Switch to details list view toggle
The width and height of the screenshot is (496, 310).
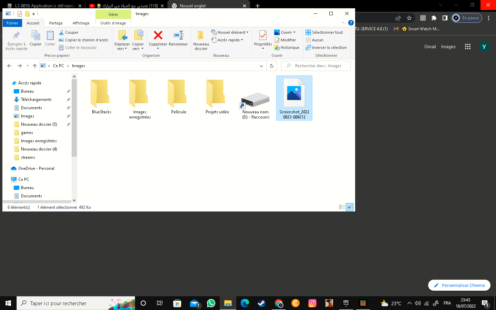tap(342, 207)
